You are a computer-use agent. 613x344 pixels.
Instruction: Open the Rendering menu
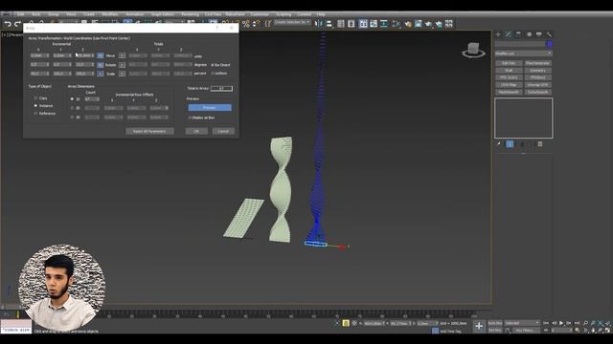click(190, 14)
